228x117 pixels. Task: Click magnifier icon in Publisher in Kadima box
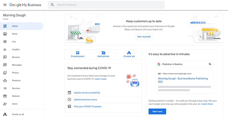(x=210, y=64)
